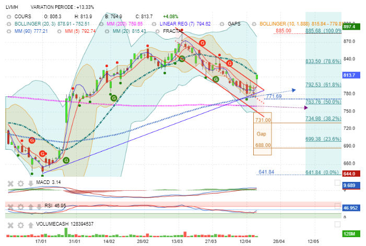Click the red 885.00 resistance label
The image size is (366, 246).
tap(284, 31)
